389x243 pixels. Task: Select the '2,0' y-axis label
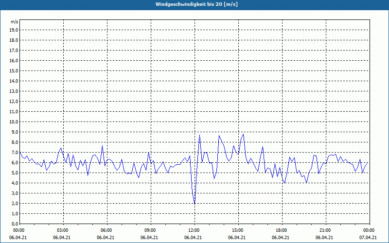click(x=15, y=203)
